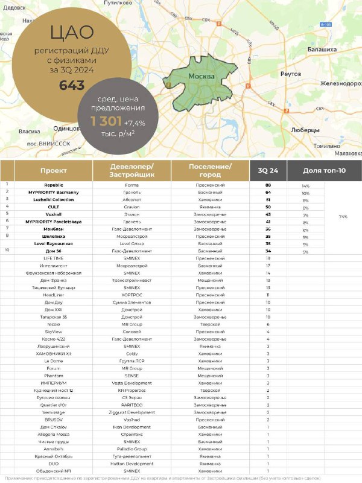
Task: Click the Дом 56 project name
Action: click(54, 251)
